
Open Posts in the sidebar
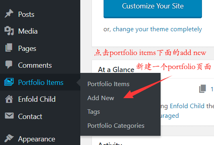coord(26,14)
